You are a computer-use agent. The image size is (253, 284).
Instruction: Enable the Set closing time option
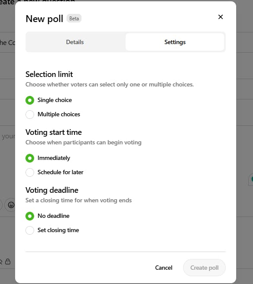[30, 230]
